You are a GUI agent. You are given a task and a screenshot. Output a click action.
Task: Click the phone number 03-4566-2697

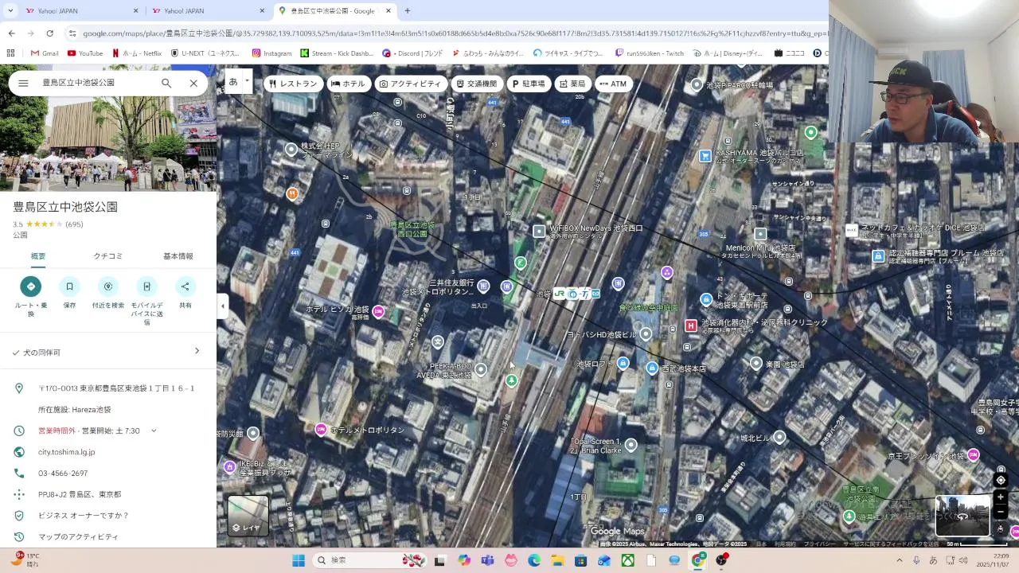pyautogui.click(x=63, y=473)
